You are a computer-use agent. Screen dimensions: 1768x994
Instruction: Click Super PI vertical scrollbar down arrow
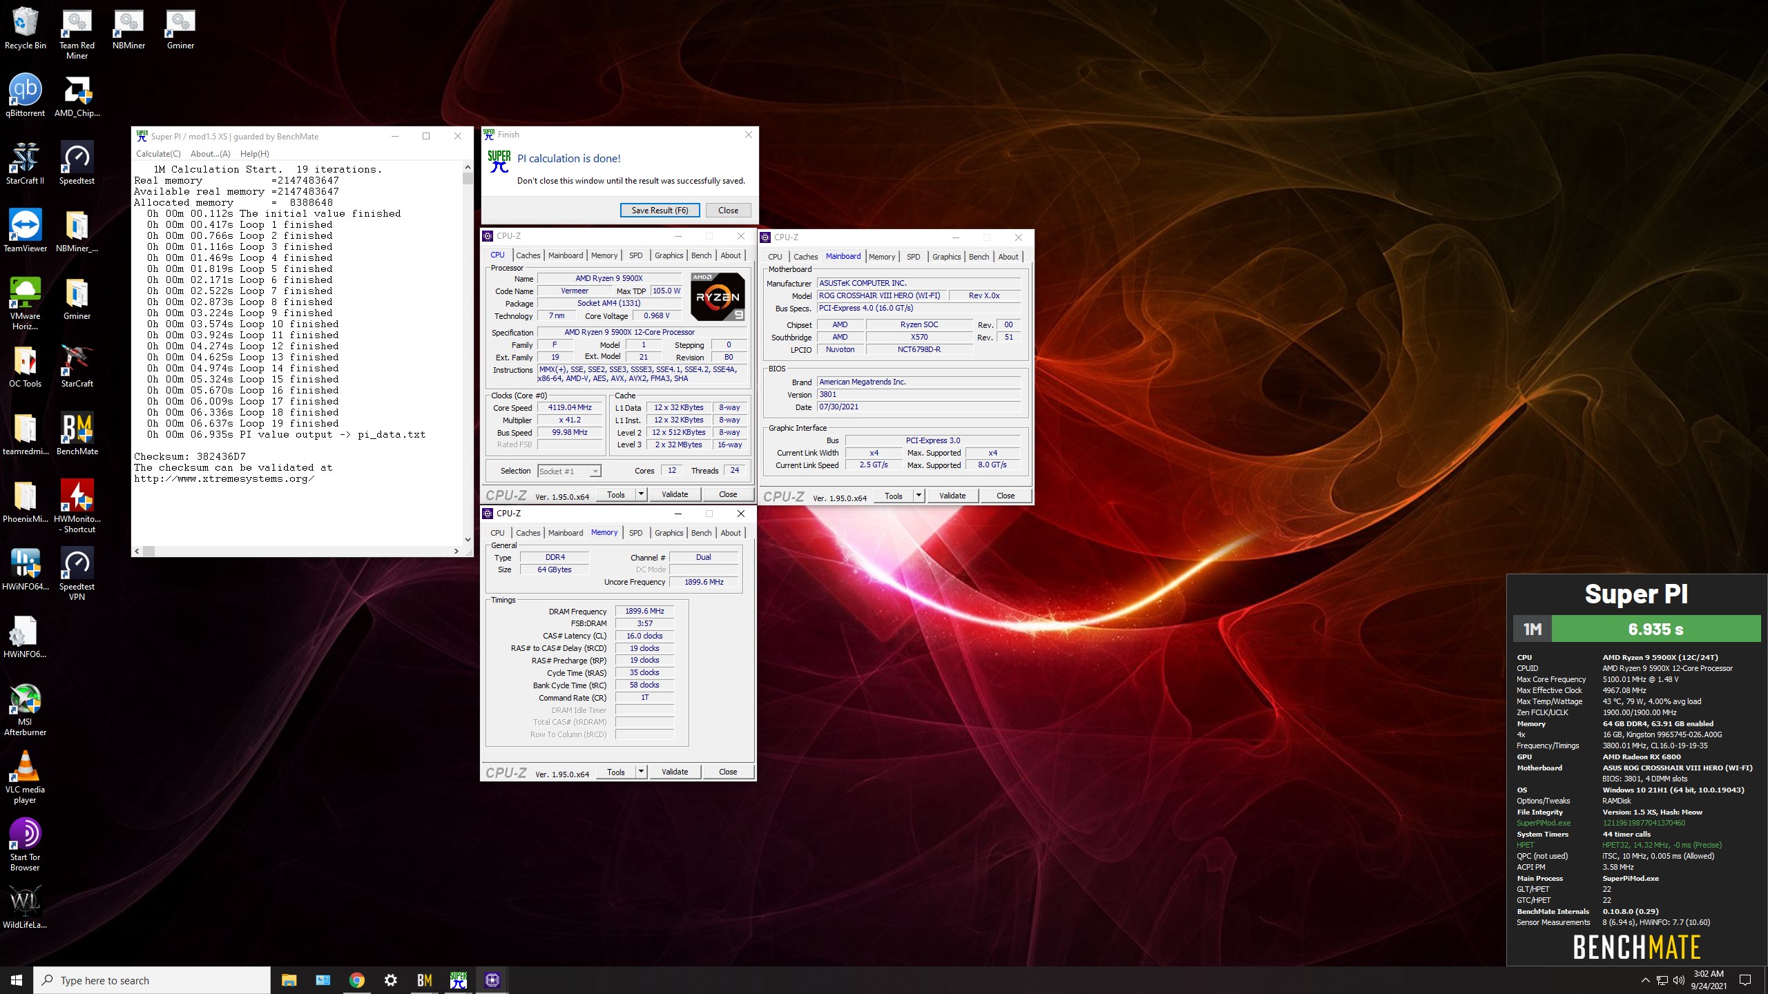(468, 540)
